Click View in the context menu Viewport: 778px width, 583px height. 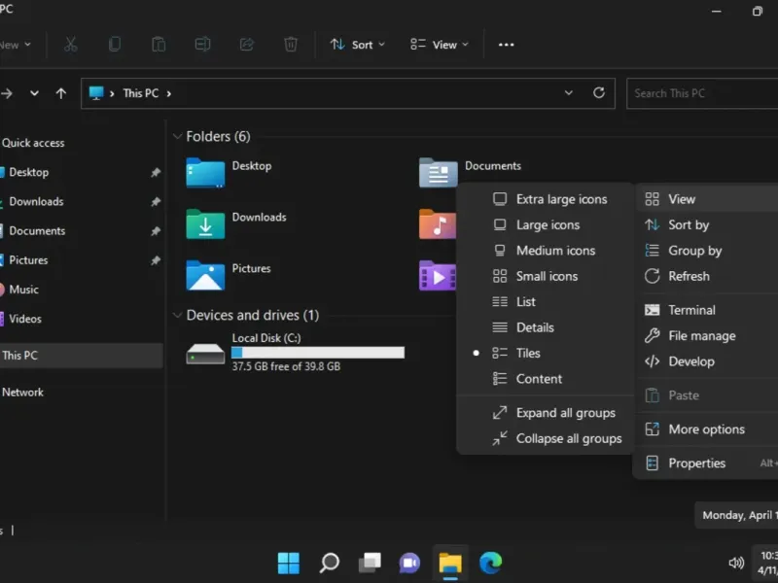pyautogui.click(x=709, y=199)
